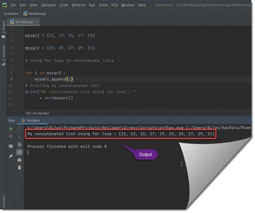Click the 'for i in myvar2' editor breadcrumb
Image resolution: width=255 pixels, height=213 pixels.
click(38, 113)
